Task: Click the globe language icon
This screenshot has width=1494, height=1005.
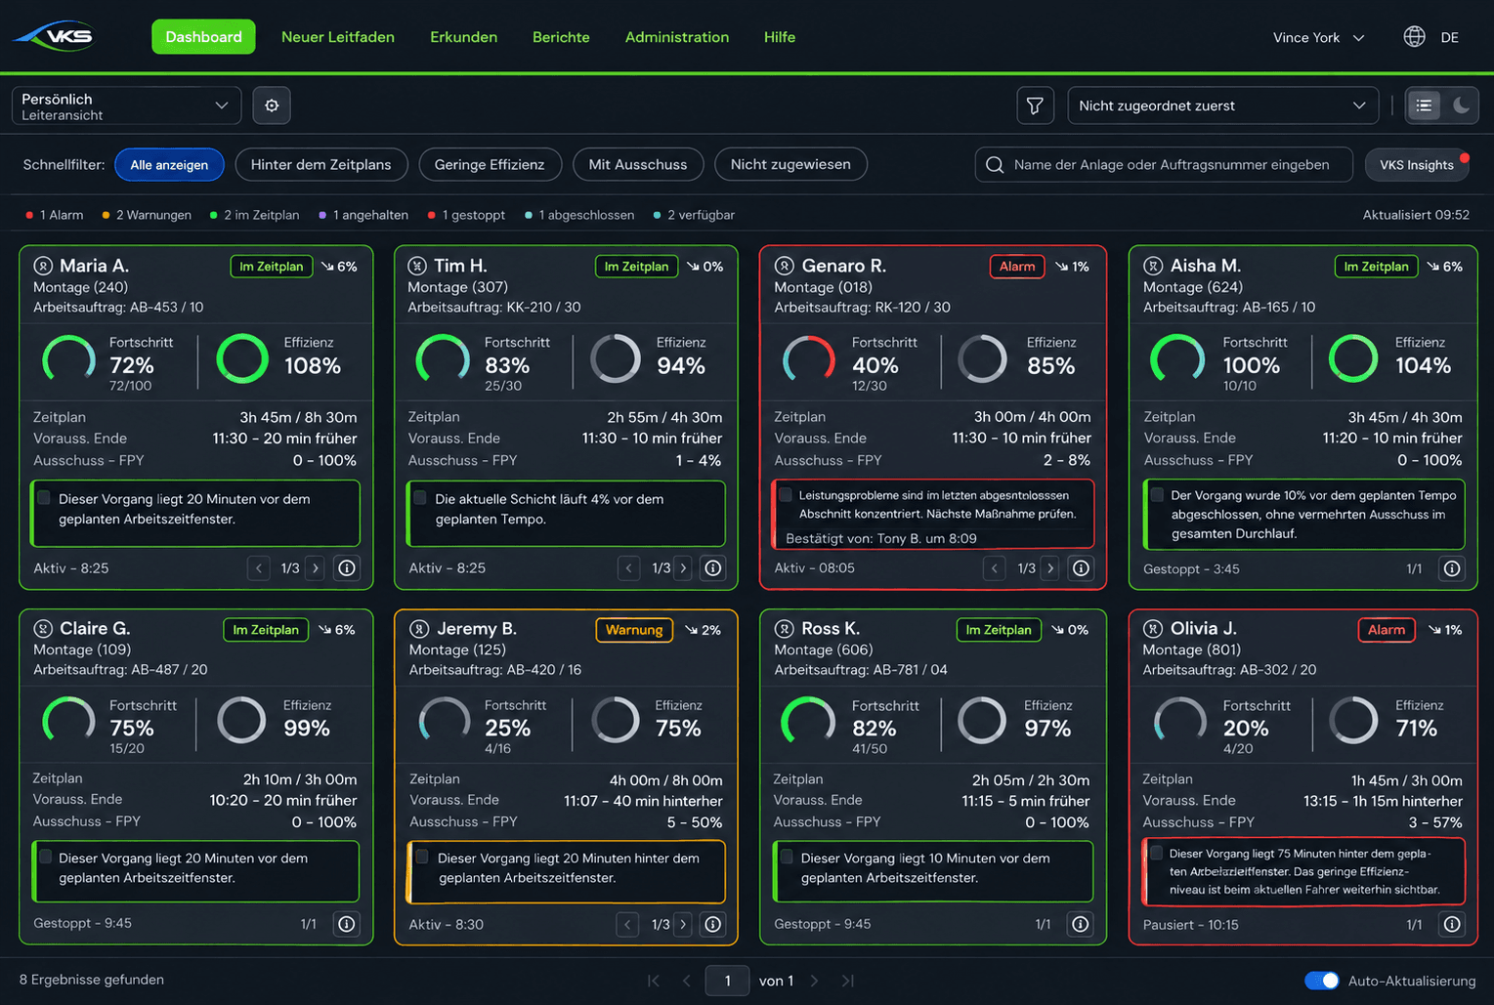Action: [x=1414, y=37]
